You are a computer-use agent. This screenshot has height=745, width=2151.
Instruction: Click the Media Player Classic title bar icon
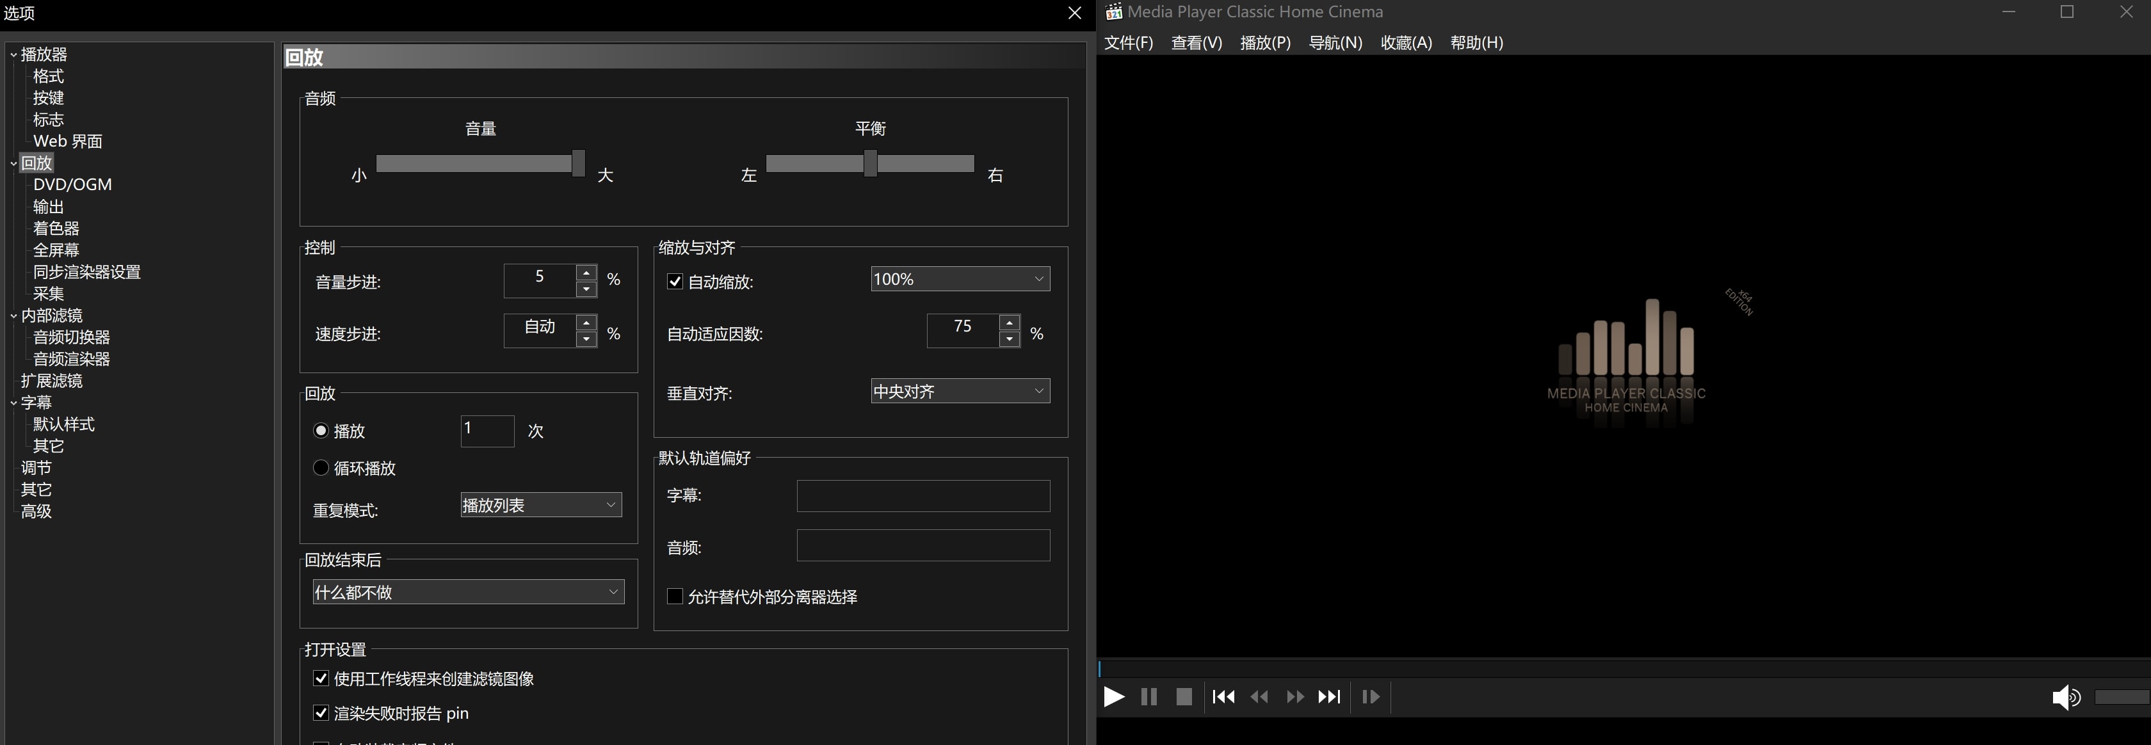pos(1113,12)
